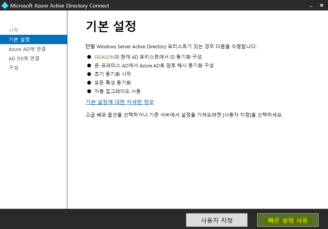Image resolution: width=328 pixels, height=229 pixels.
Task: Click the 모든 특성 동기화 bullet text
Action: tap(113, 83)
